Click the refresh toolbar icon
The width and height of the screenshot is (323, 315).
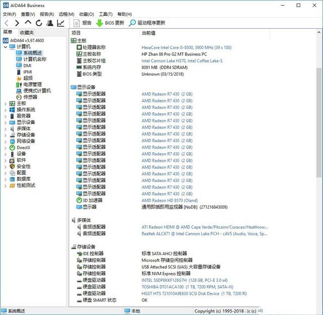tap(39, 23)
